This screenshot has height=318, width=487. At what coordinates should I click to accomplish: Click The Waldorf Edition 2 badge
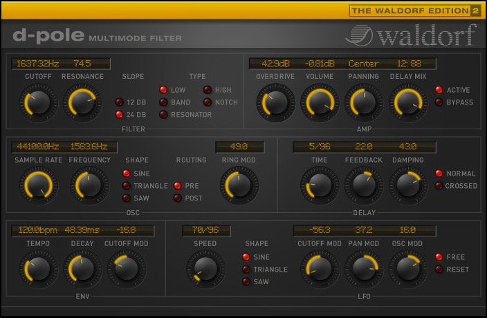[x=415, y=11]
